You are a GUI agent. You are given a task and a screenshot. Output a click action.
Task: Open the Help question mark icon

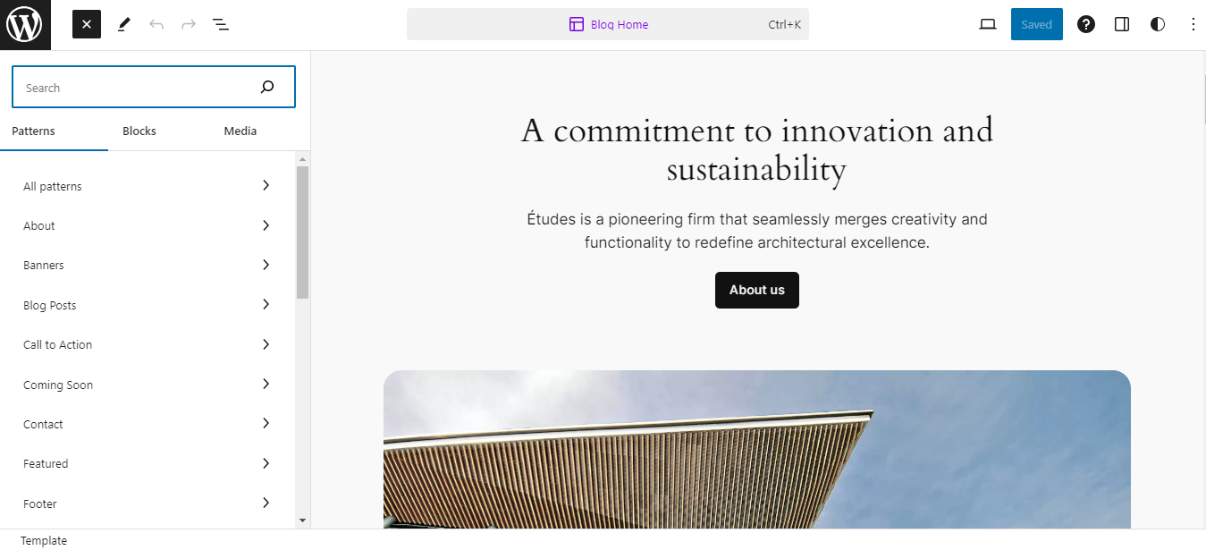pyautogui.click(x=1086, y=25)
